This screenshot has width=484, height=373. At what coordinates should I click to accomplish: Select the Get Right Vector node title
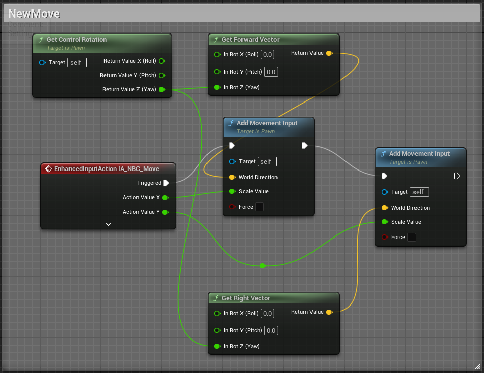pos(246,298)
